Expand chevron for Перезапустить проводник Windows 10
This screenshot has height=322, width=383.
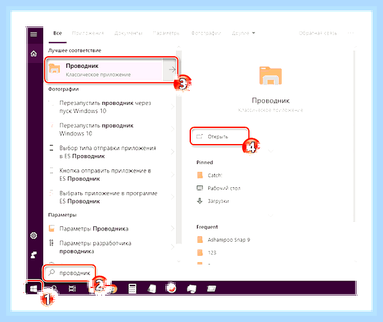[x=172, y=129]
